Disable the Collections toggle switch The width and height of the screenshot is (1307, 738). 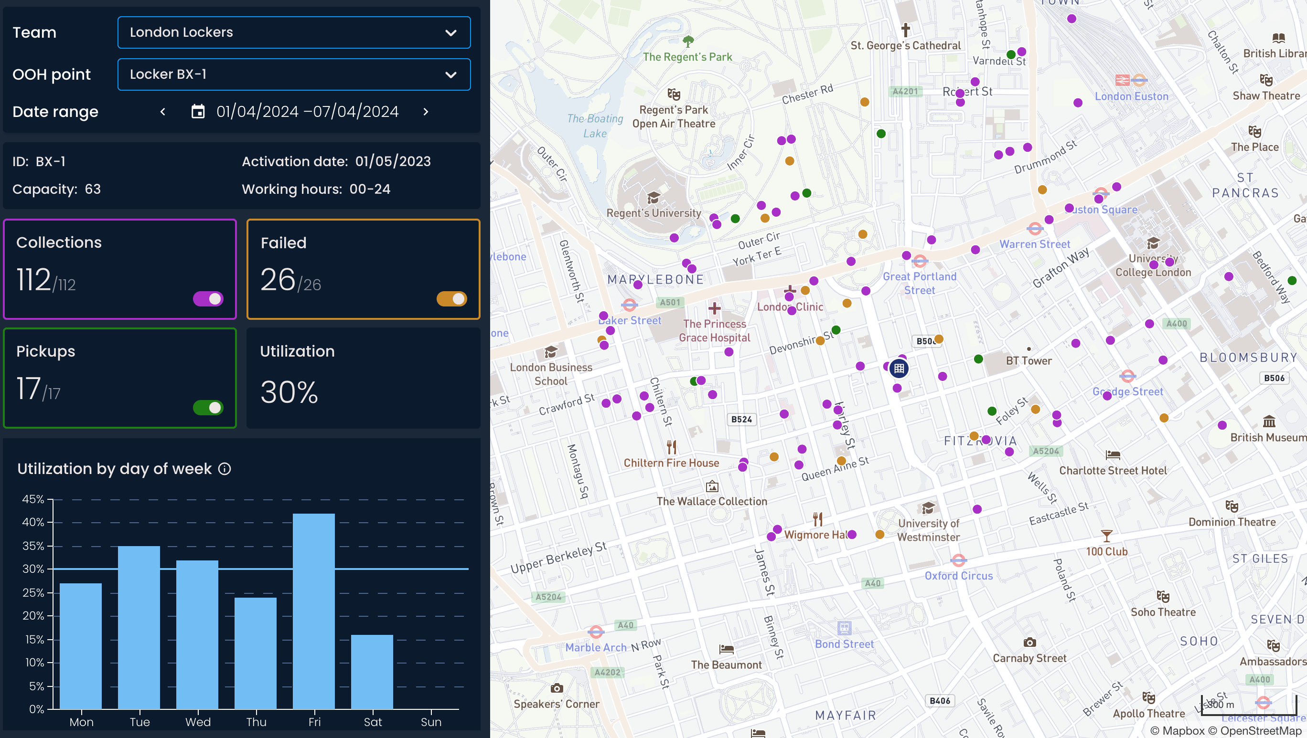(208, 299)
